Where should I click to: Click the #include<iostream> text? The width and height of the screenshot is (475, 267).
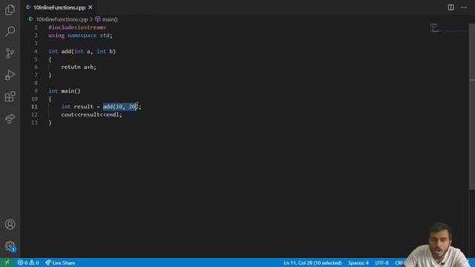pyautogui.click(x=77, y=27)
